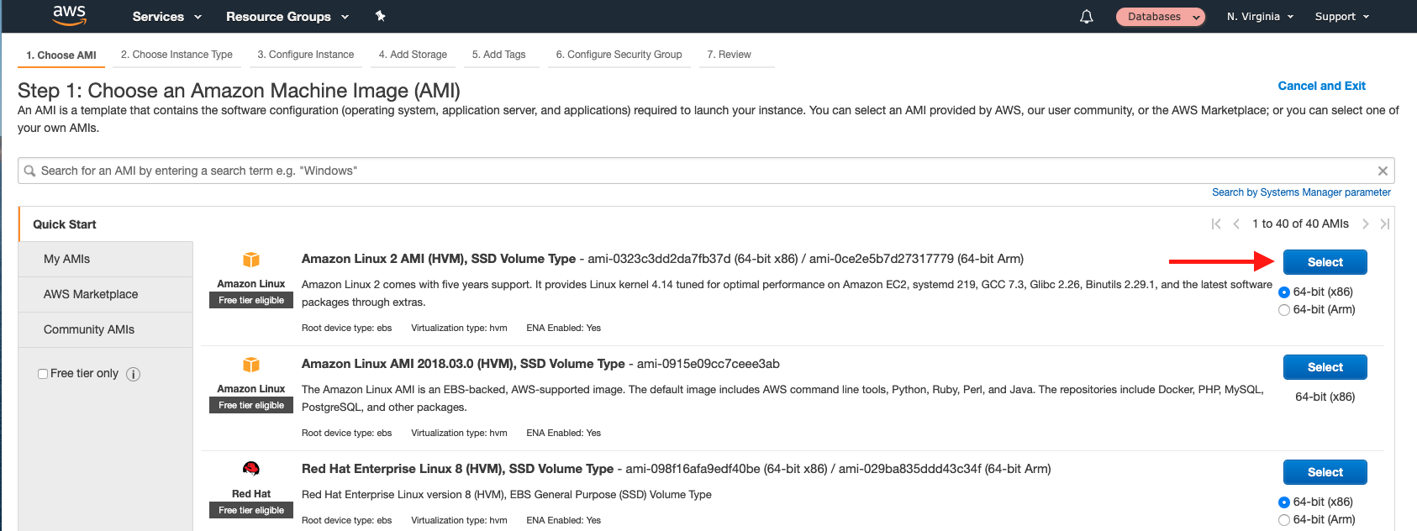The image size is (1417, 531).
Task: Click the Amazon Linux 2 AMI (HVM) title
Action: click(439, 259)
